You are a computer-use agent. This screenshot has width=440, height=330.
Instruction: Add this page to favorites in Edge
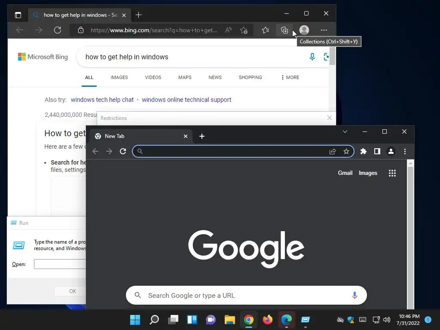click(x=244, y=30)
